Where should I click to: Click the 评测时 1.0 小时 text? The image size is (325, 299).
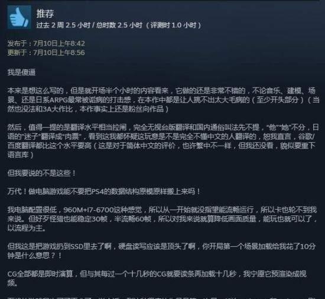(173, 25)
